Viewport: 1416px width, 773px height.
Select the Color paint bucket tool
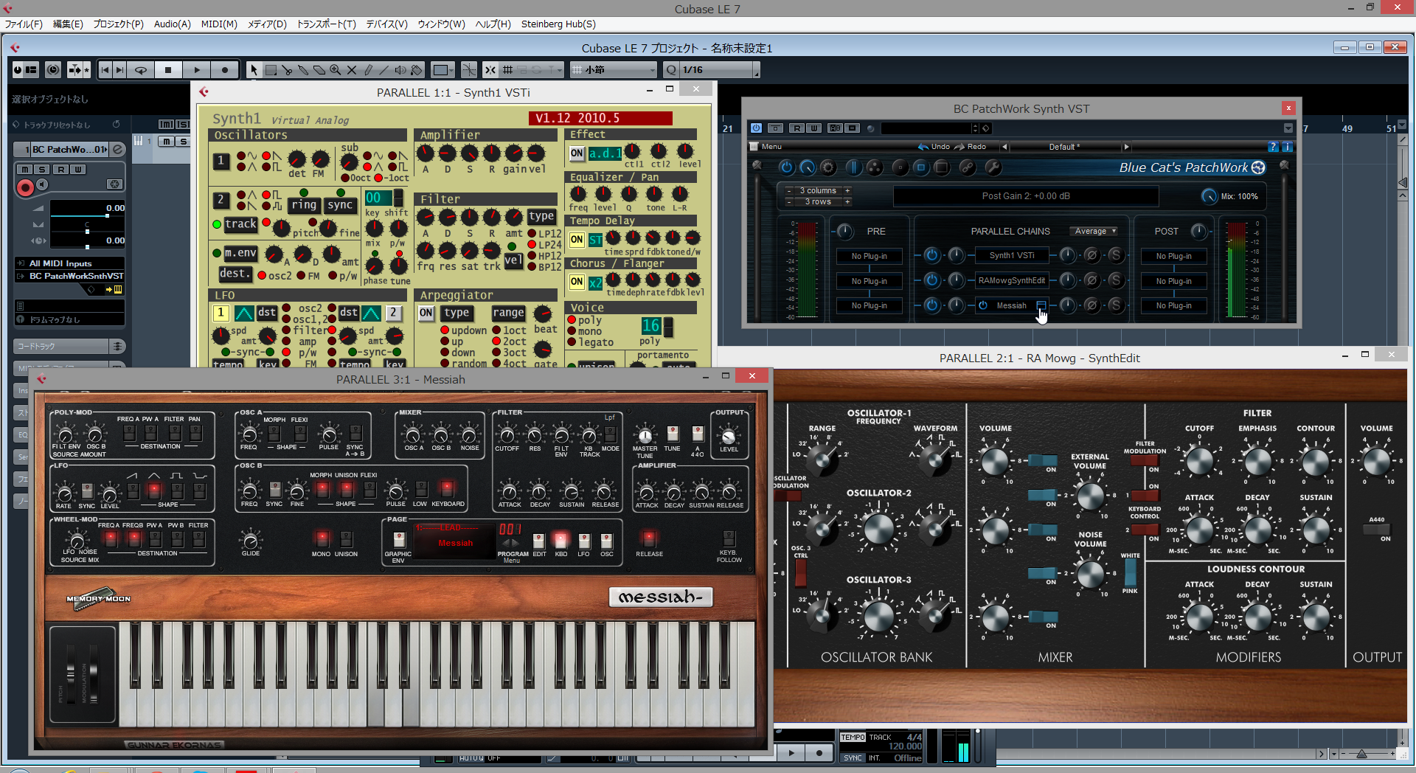(x=417, y=70)
